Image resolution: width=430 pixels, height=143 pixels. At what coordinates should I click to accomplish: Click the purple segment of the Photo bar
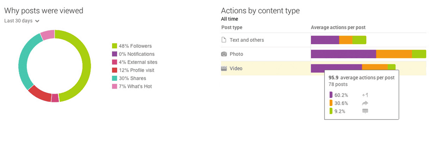[x=343, y=54]
